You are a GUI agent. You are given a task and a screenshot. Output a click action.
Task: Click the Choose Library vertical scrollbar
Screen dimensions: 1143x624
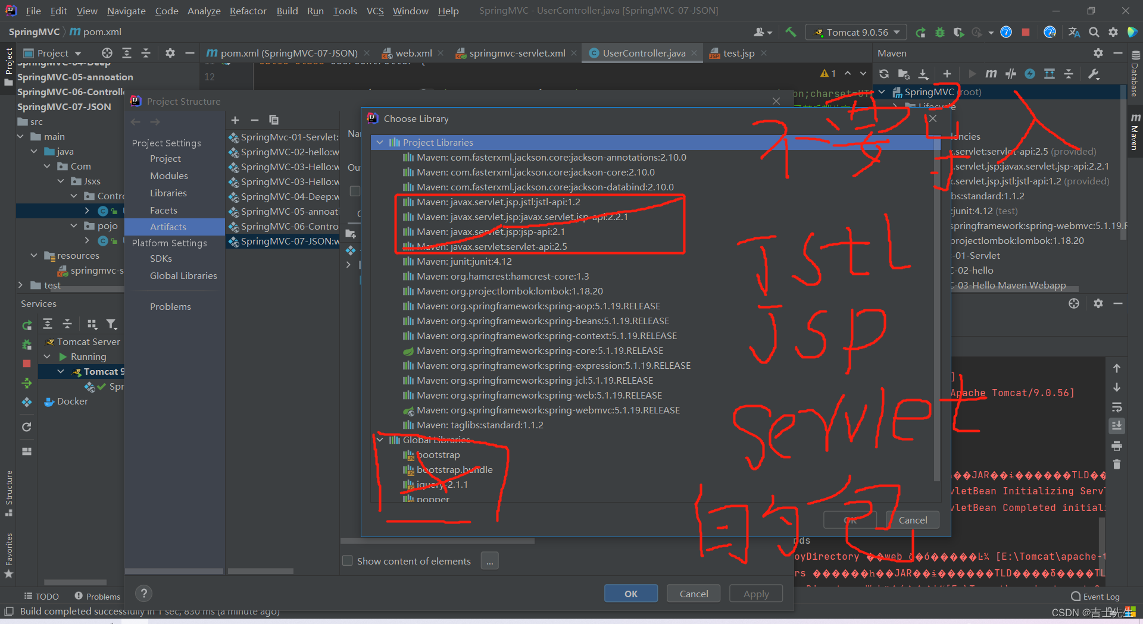pos(937,309)
